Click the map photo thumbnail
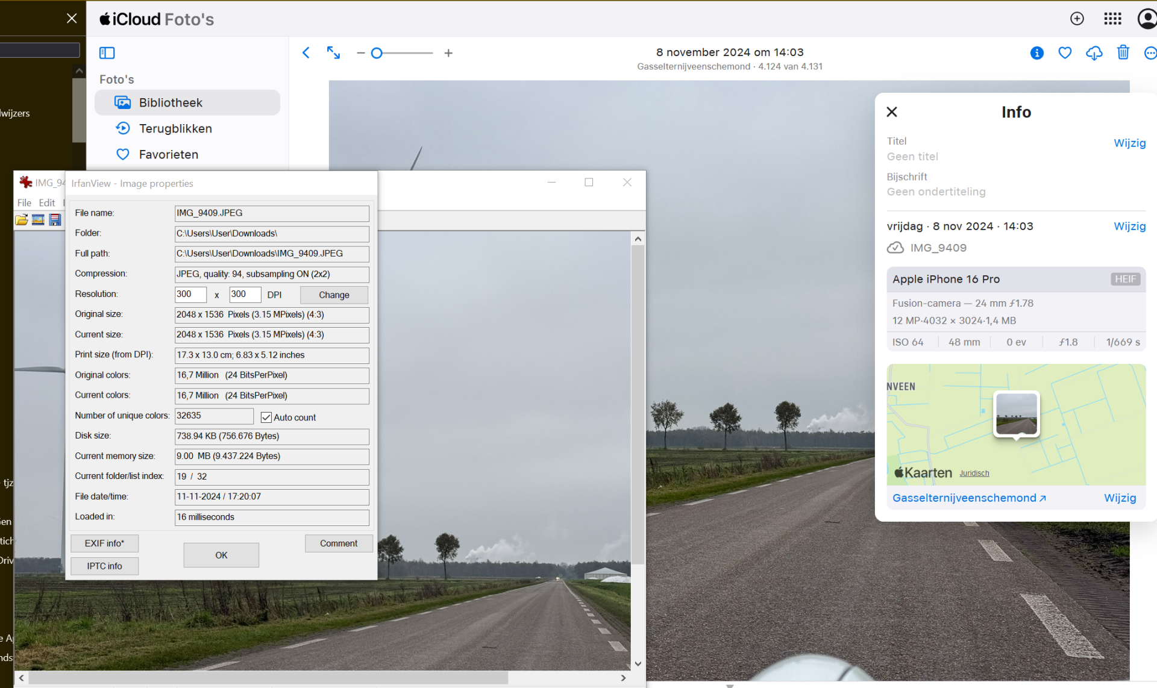The height and width of the screenshot is (688, 1157). (x=1017, y=414)
